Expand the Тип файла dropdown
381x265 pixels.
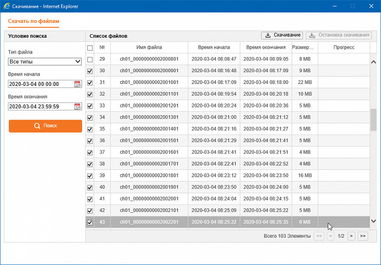click(45, 61)
